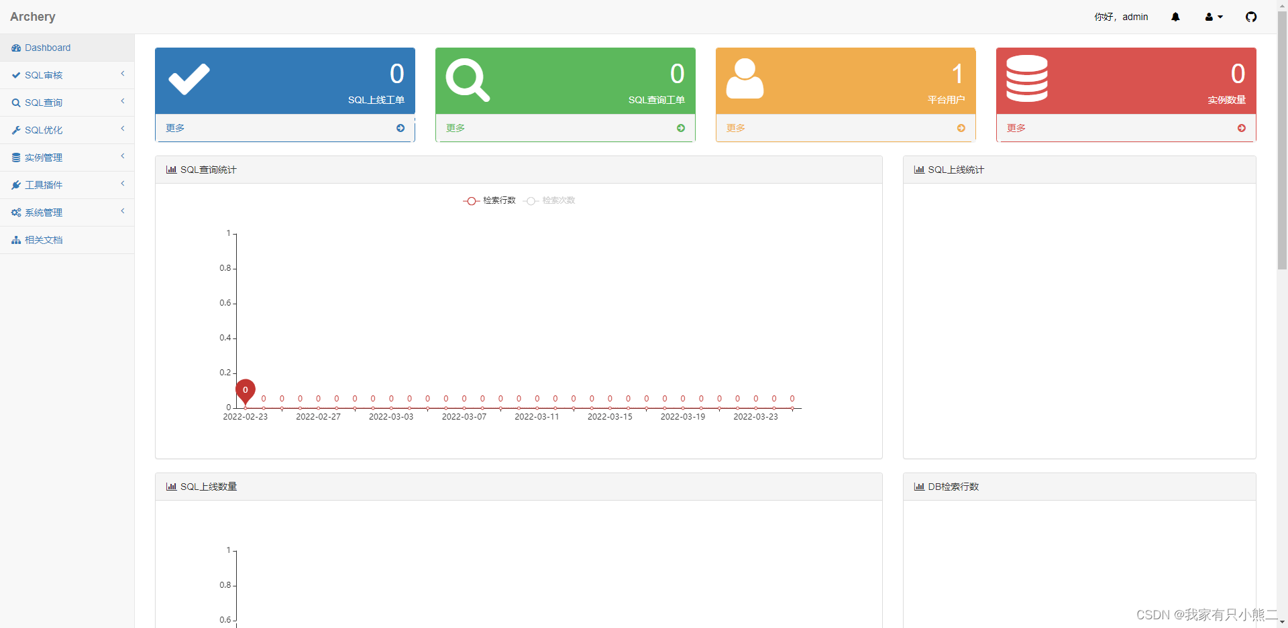Open 更多 link under 平台用户

736,128
